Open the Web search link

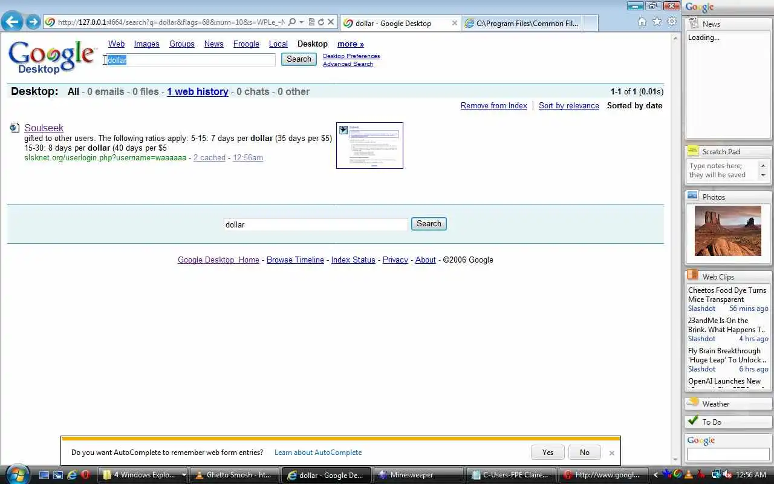[x=116, y=44]
